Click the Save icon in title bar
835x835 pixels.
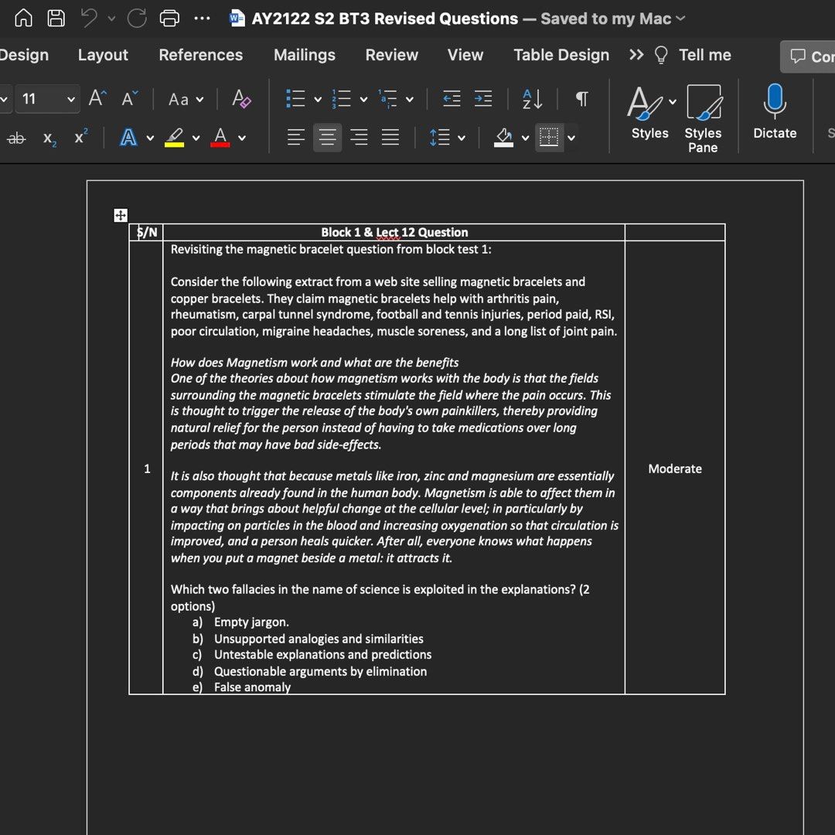pyautogui.click(x=56, y=19)
